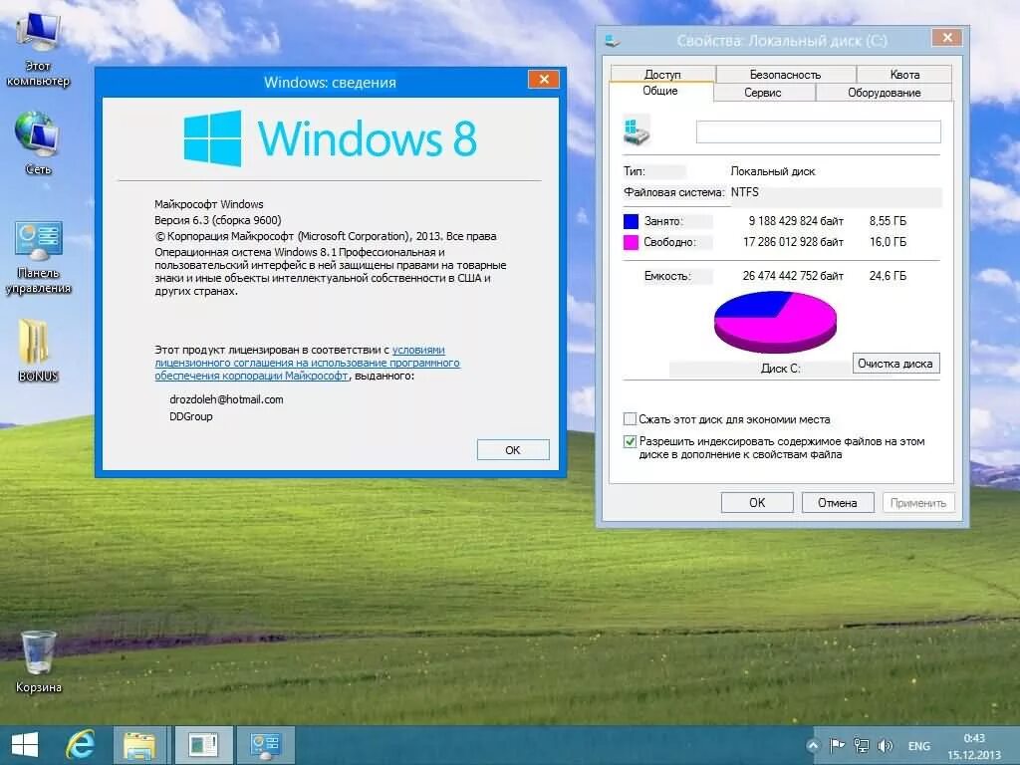Click the '9 188 429 824 байт' value

click(796, 221)
